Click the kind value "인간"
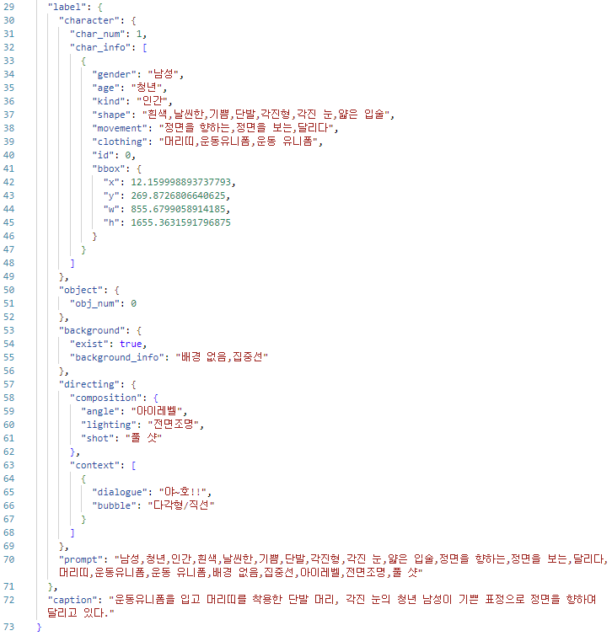Image resolution: width=612 pixels, height=636 pixels. [153, 101]
